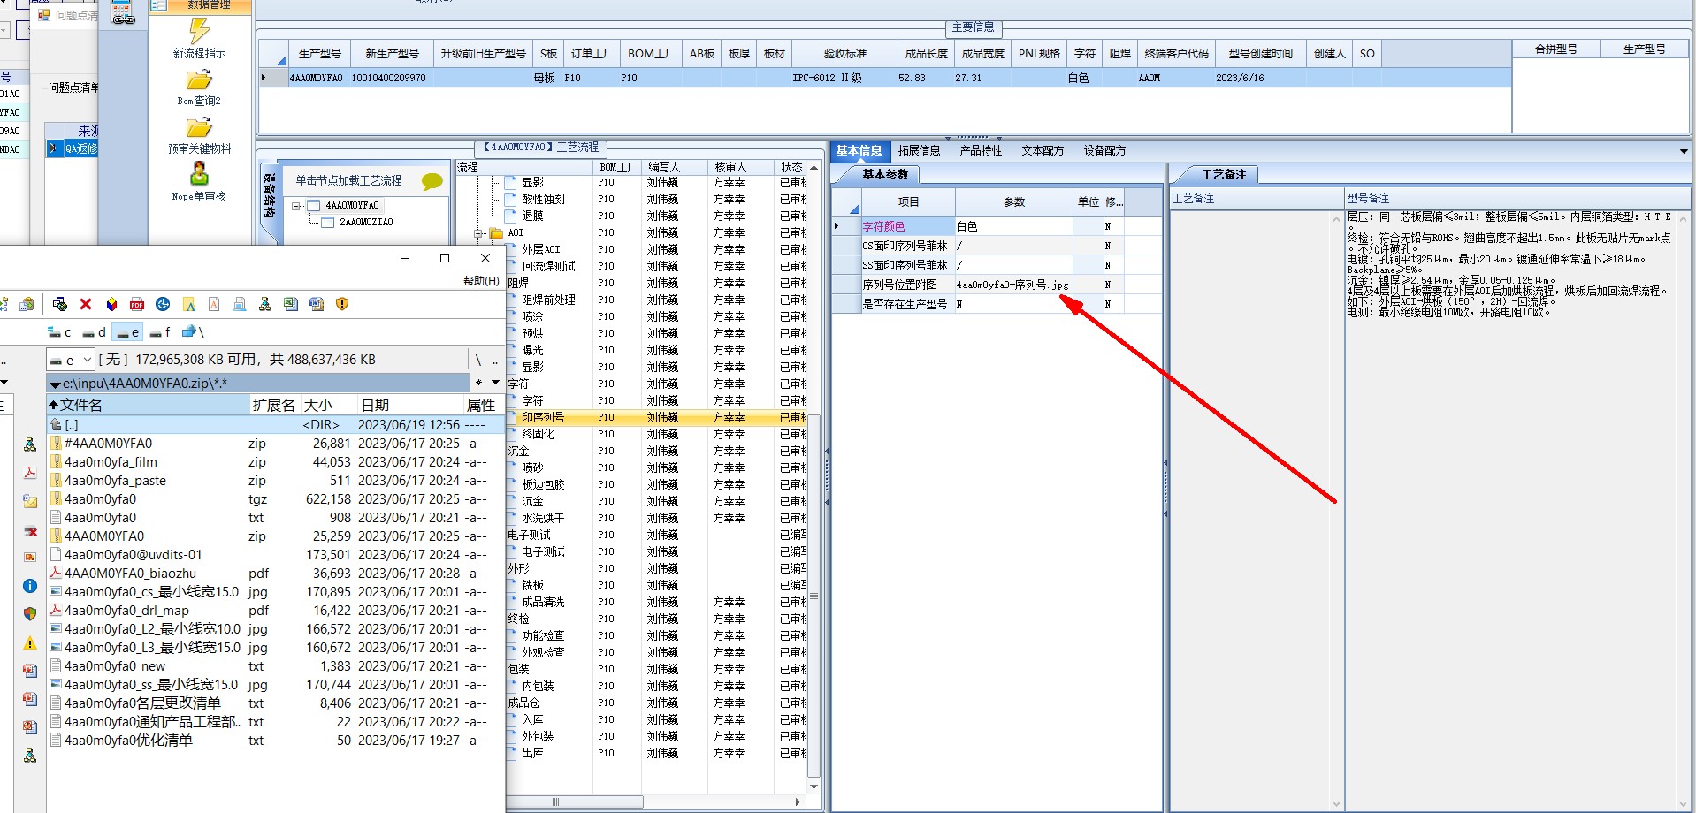Click the red PDF sidebar icon
Viewport: 1696px width, 813px height.
coord(30,473)
